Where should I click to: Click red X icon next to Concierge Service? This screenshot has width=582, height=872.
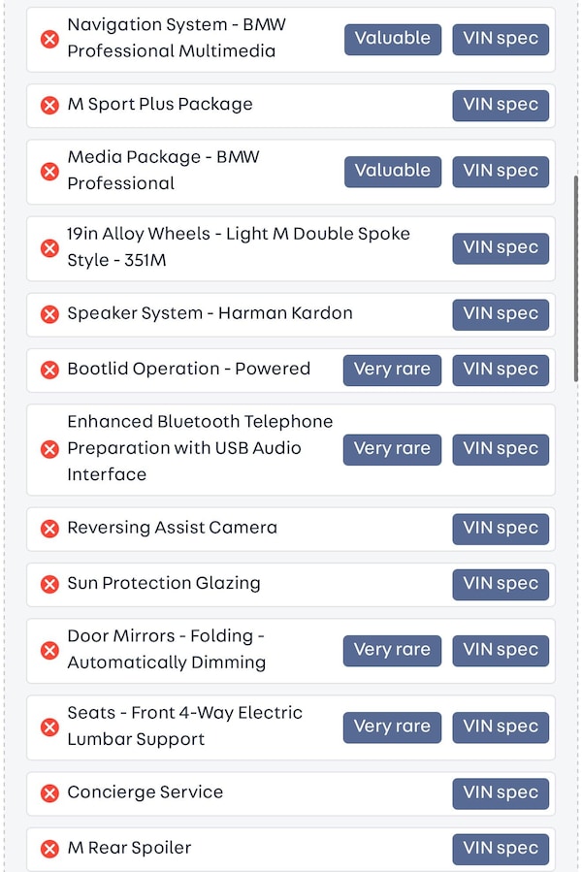49,793
